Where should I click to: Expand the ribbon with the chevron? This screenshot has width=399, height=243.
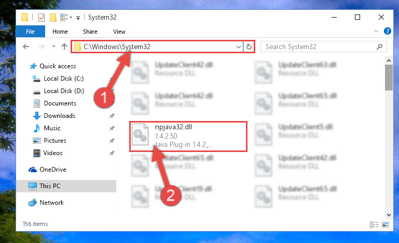coord(376,31)
